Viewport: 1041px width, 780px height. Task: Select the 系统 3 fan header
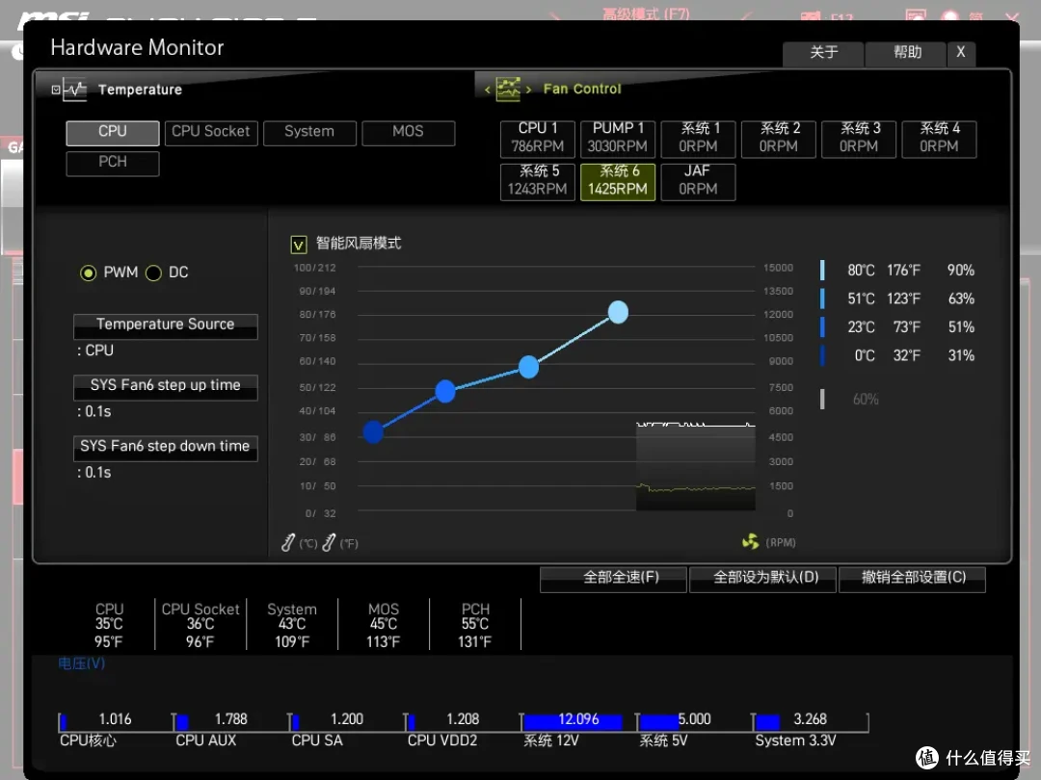pos(859,138)
